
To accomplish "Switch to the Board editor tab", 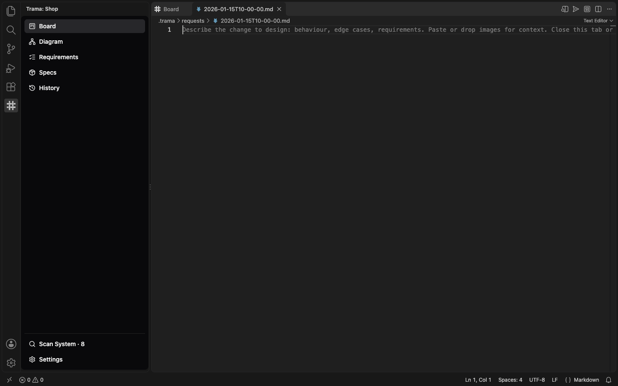I will pos(172,9).
